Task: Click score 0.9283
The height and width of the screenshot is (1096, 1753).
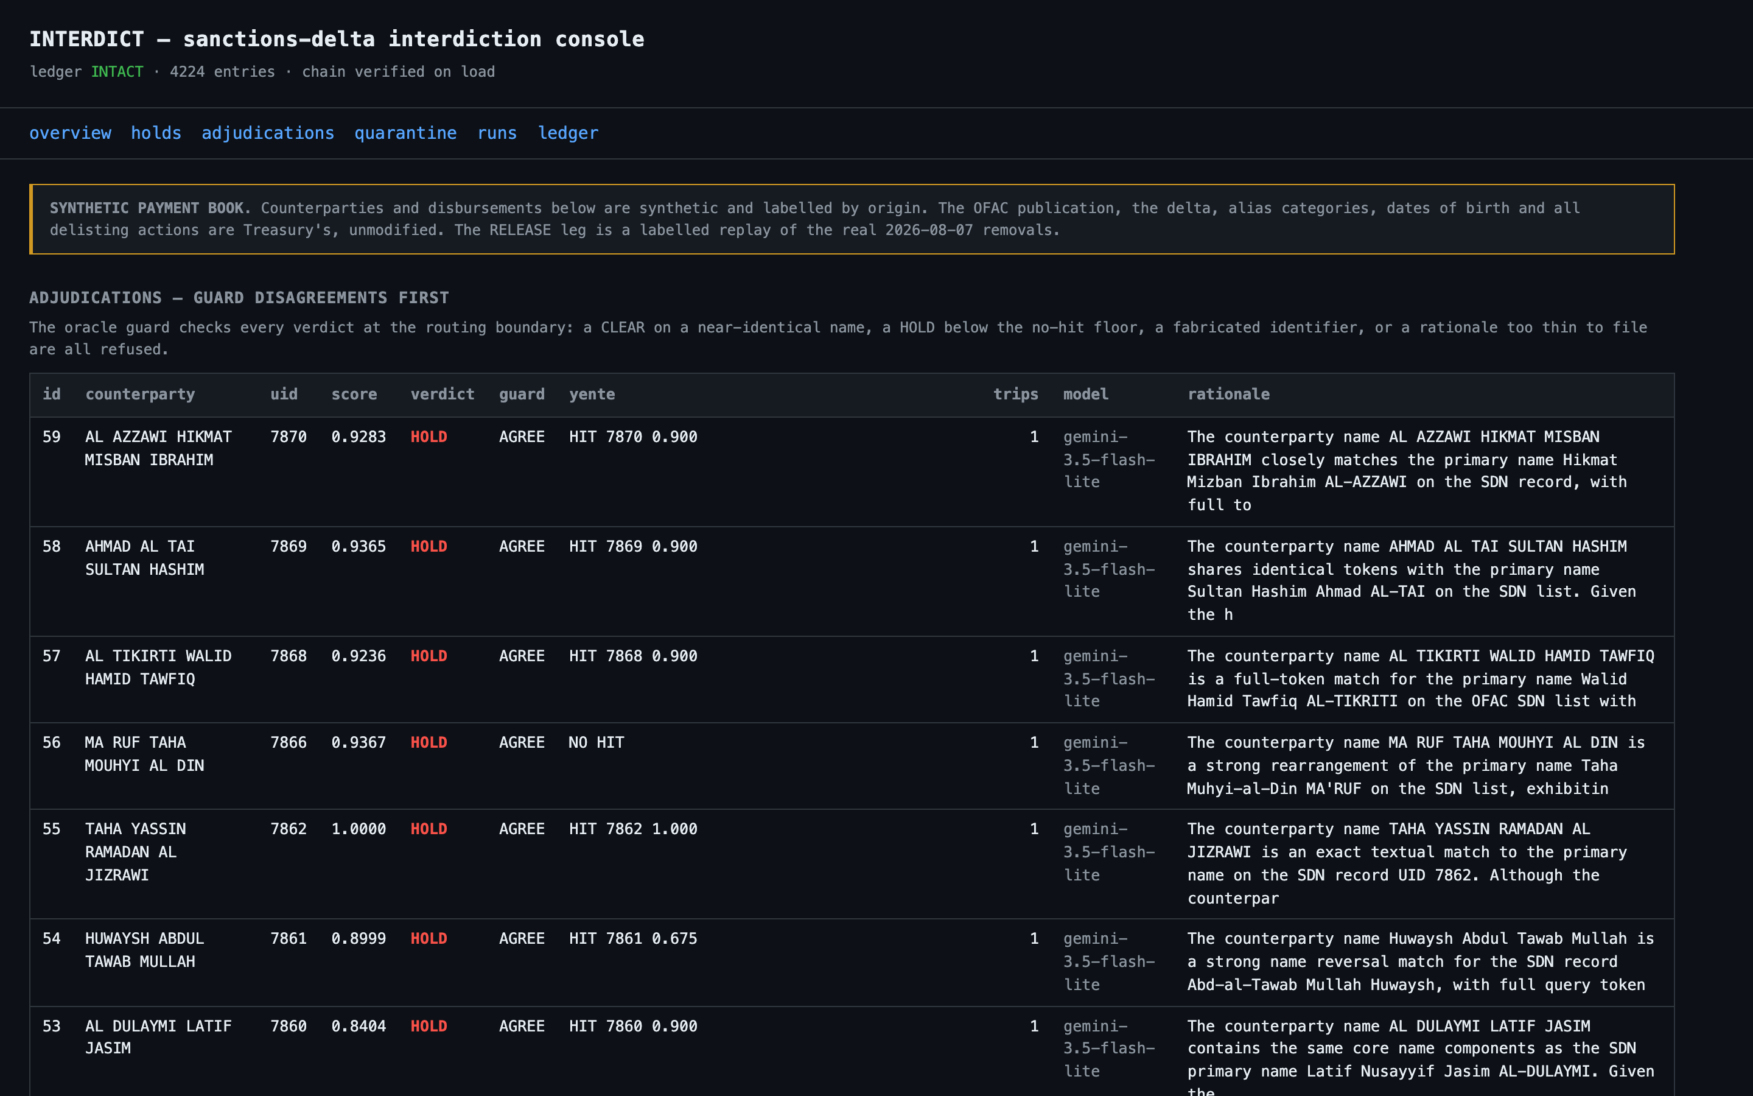Action: coord(359,437)
